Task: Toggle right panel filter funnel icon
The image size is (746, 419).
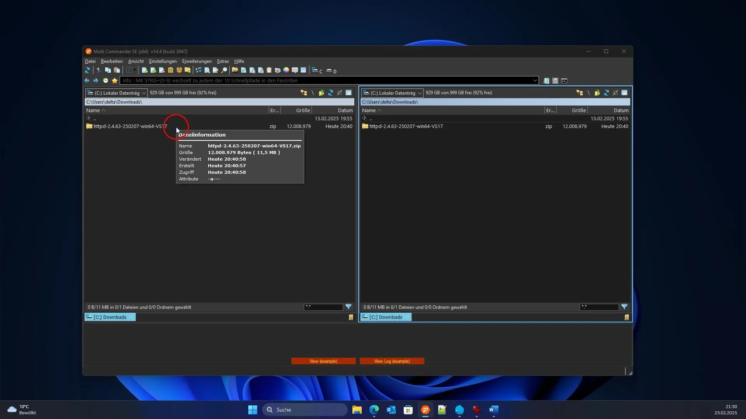Action: point(624,307)
